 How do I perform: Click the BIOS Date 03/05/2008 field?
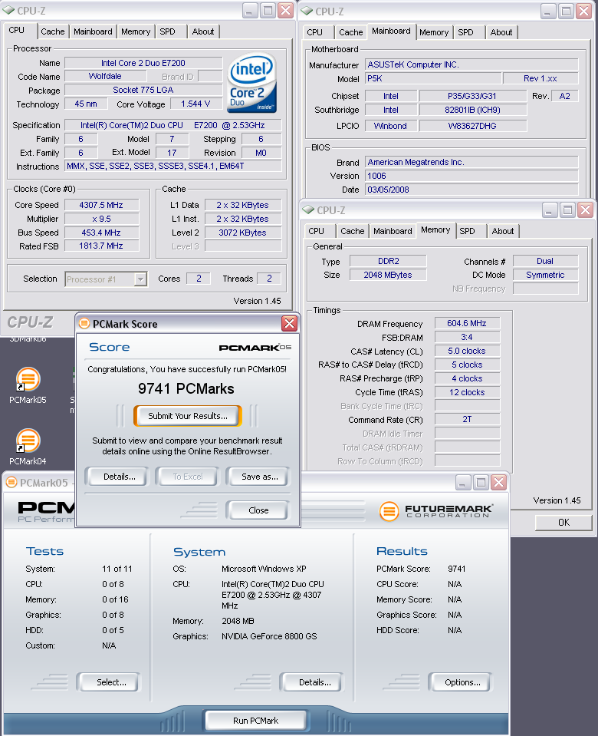472,190
